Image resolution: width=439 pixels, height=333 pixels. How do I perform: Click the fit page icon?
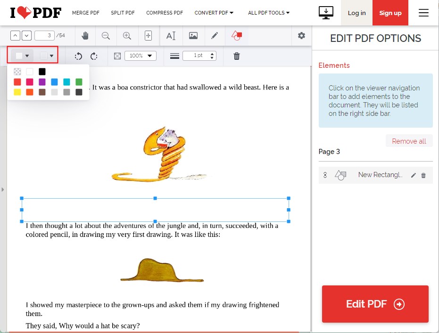(x=148, y=35)
